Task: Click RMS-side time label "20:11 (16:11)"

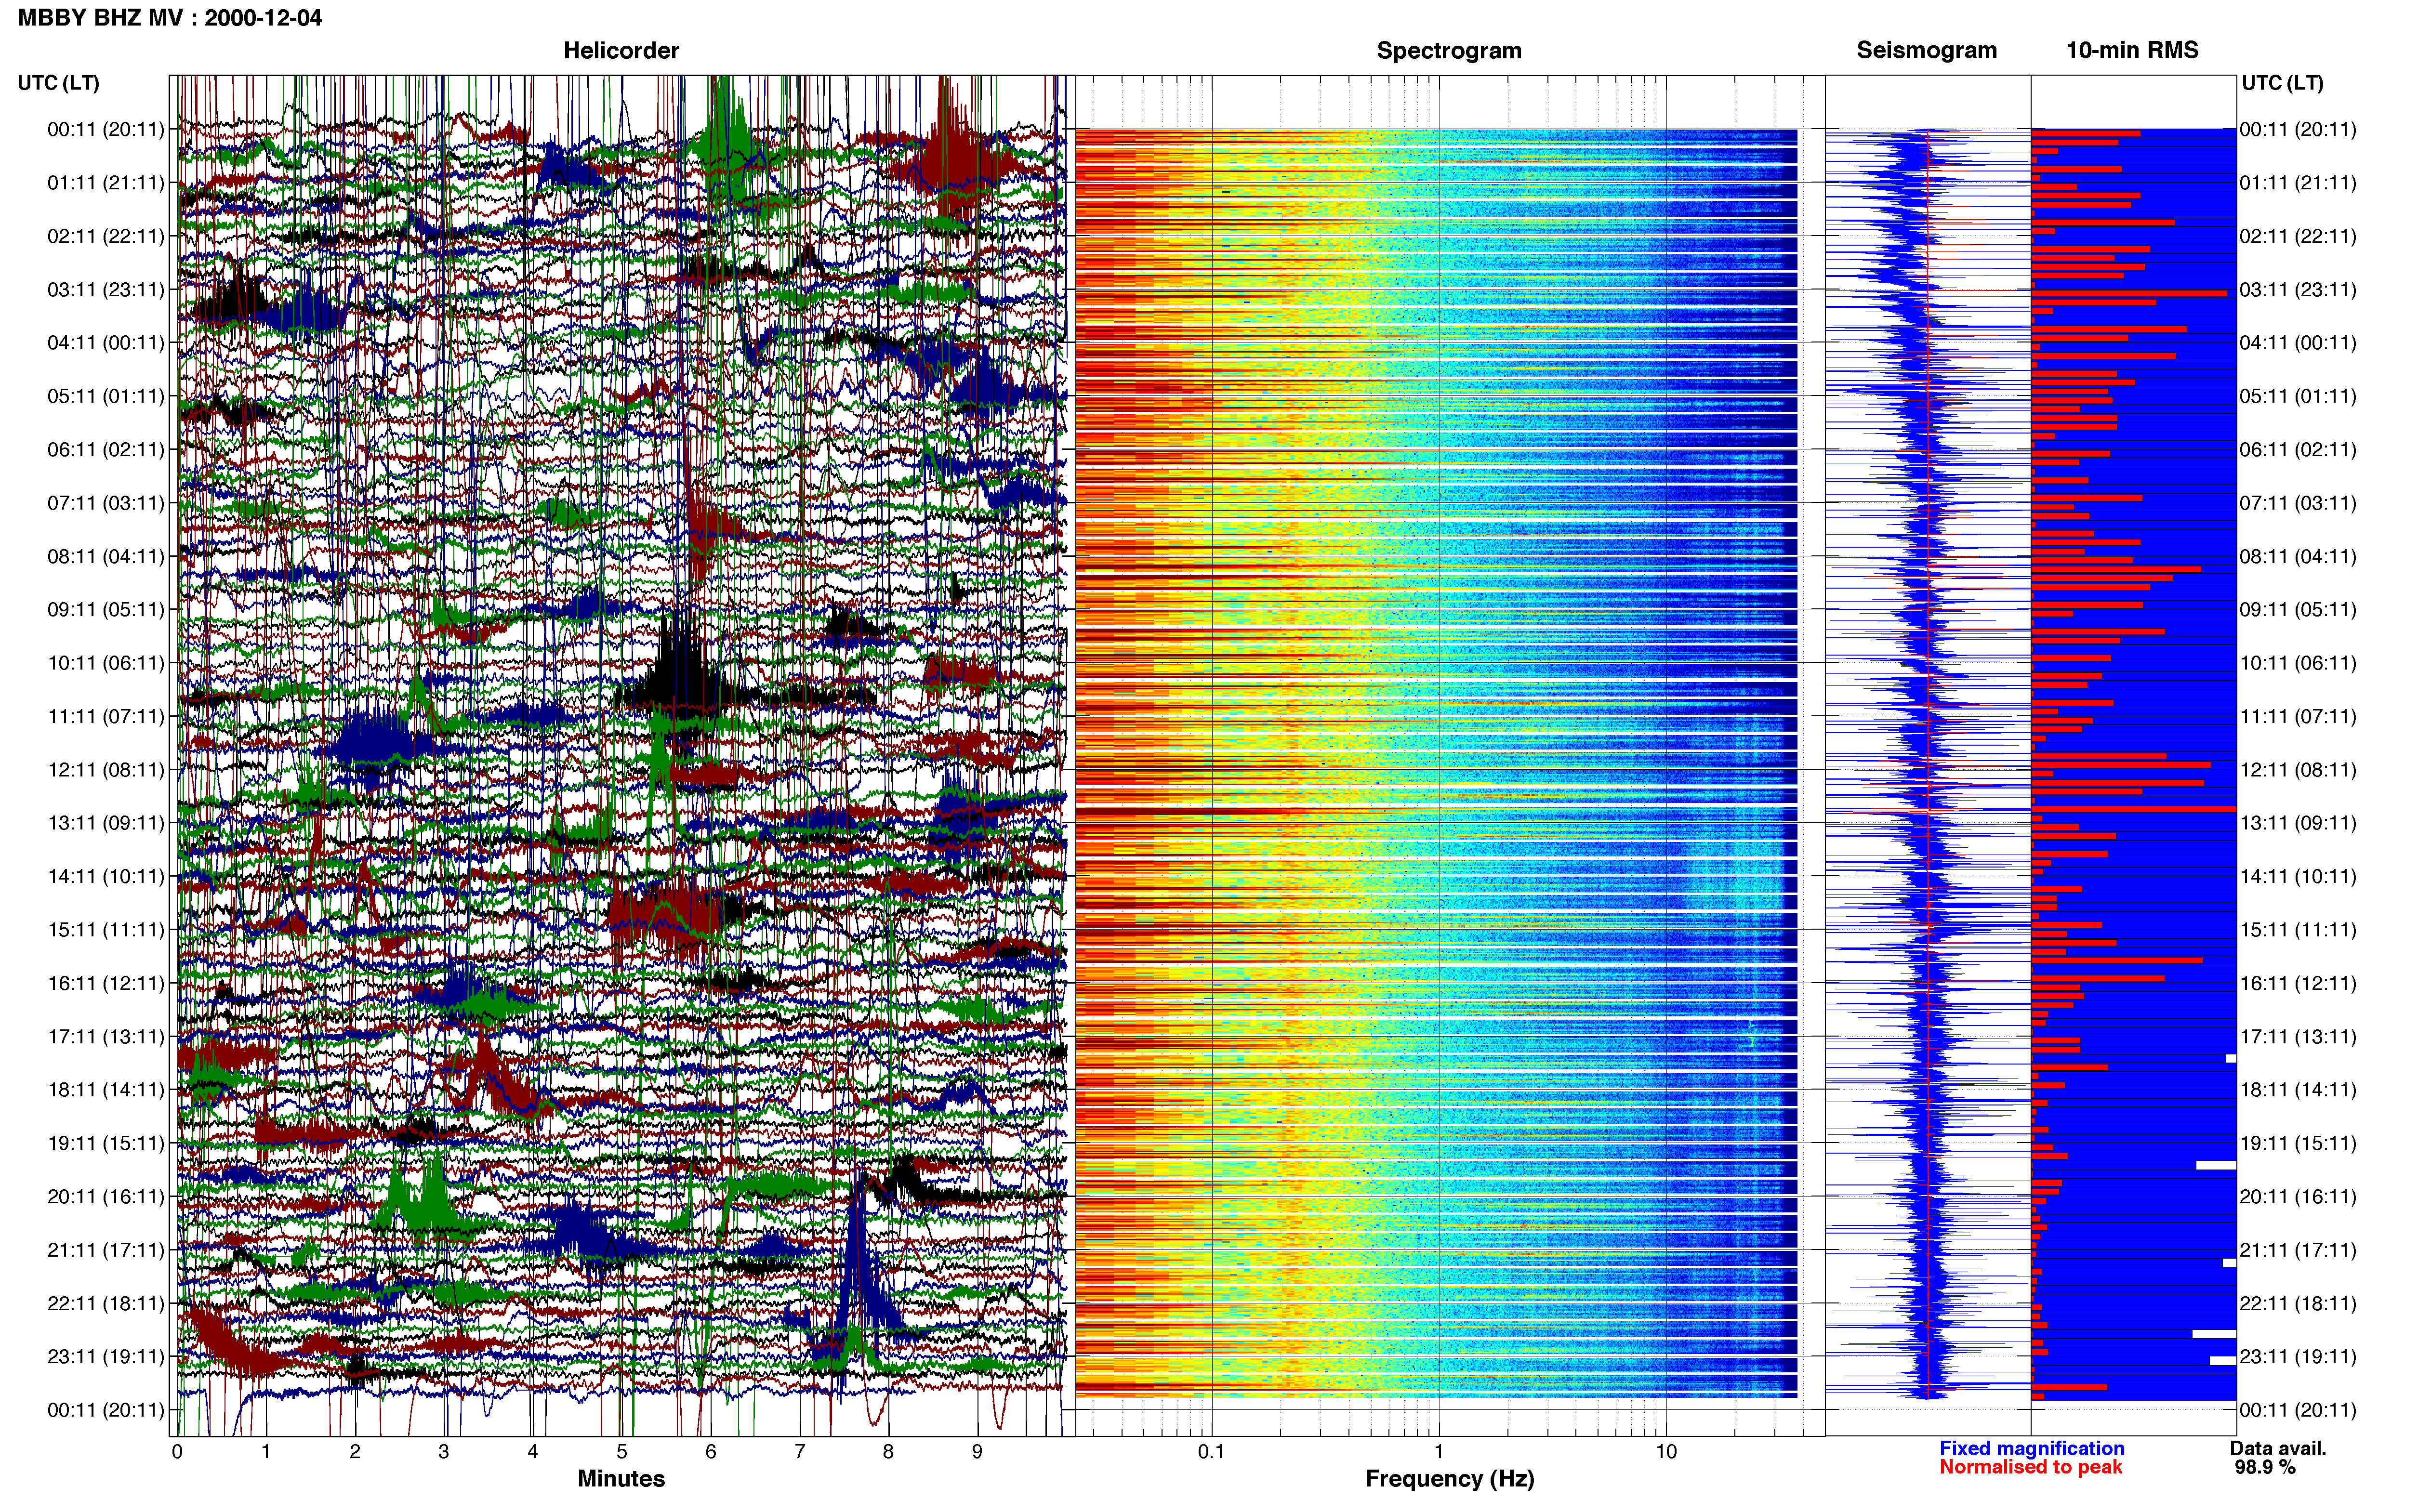Action: 2298,1197
